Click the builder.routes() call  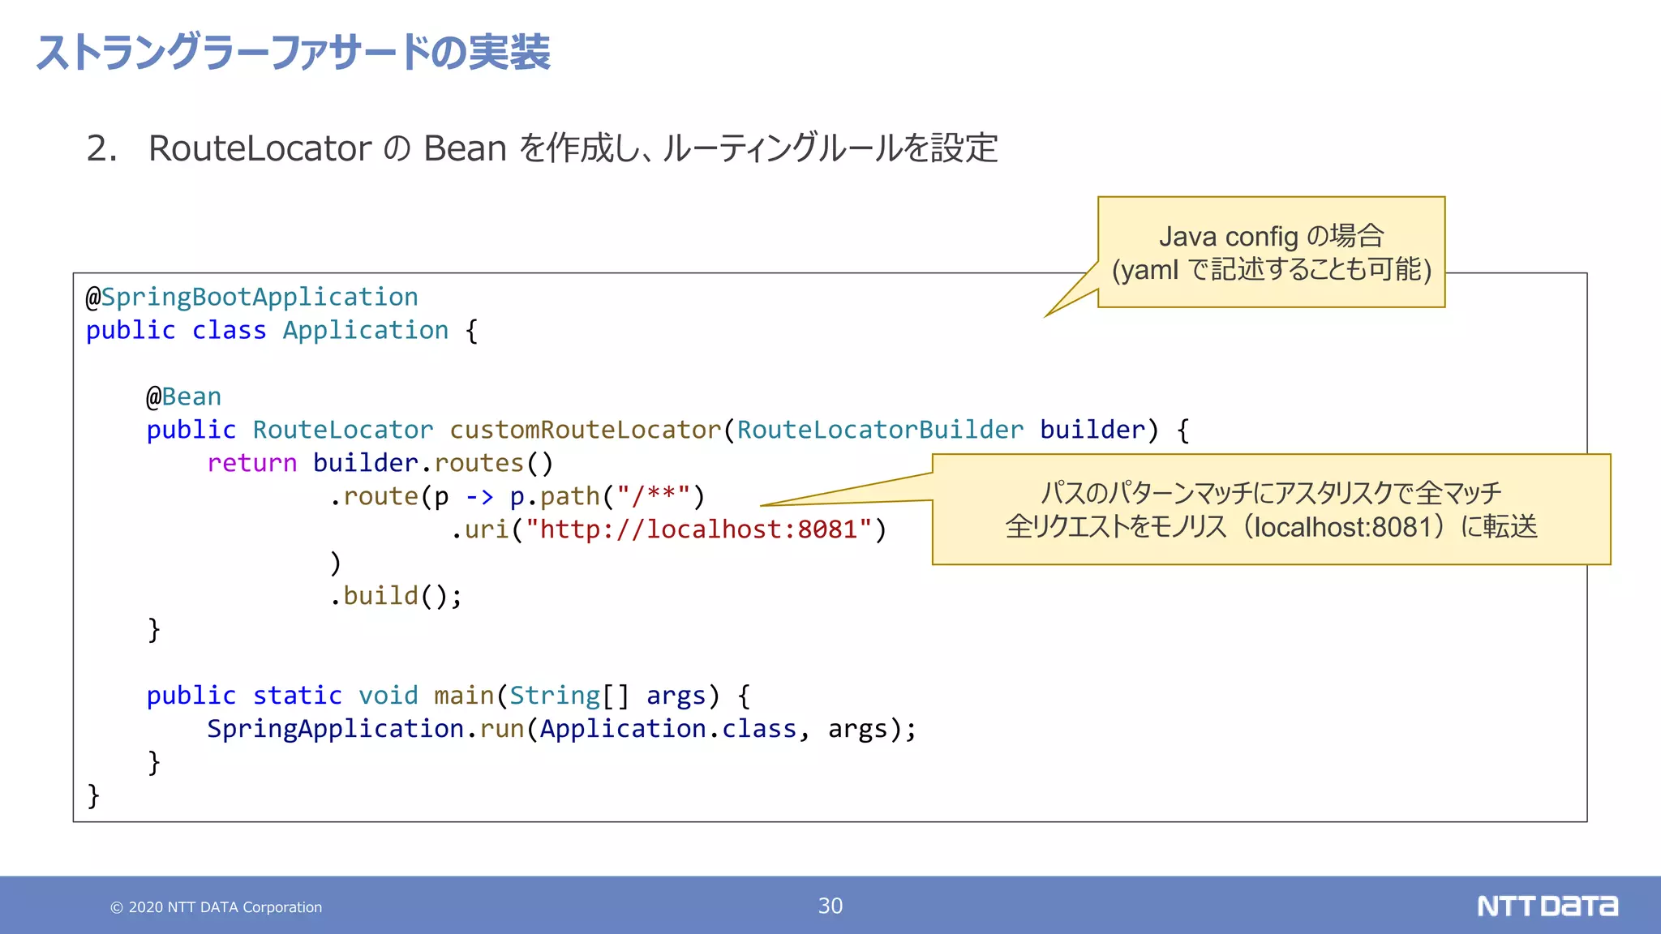433,463
